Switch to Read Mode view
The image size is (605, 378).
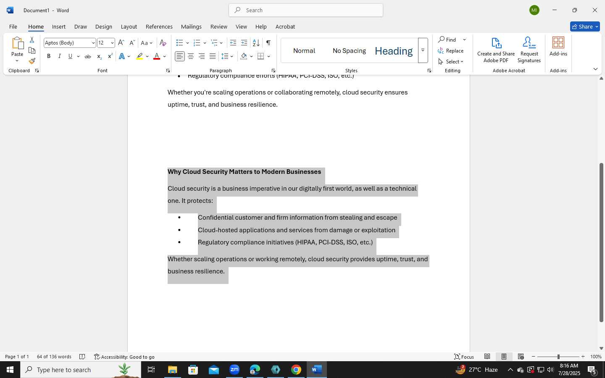click(x=487, y=357)
